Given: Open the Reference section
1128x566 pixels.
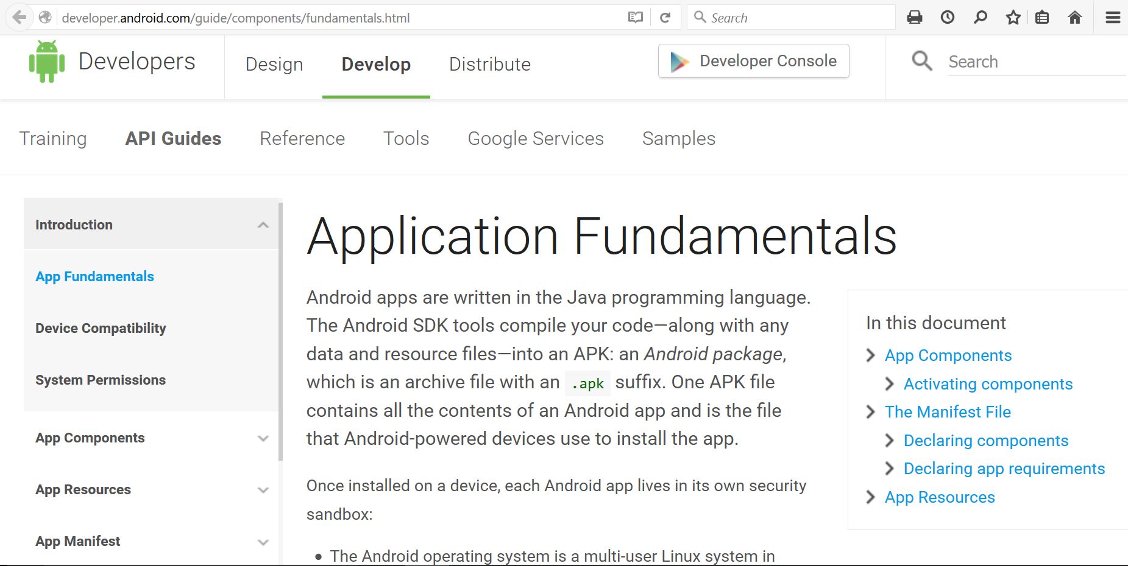Looking at the screenshot, I should pyautogui.click(x=302, y=138).
